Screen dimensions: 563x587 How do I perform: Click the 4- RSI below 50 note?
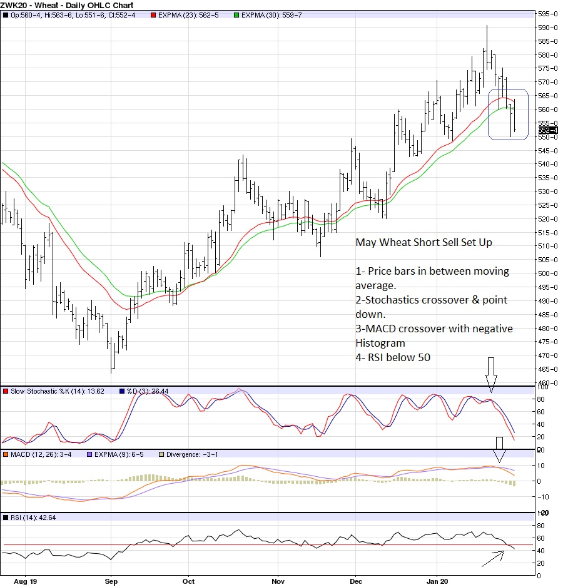pyautogui.click(x=393, y=357)
